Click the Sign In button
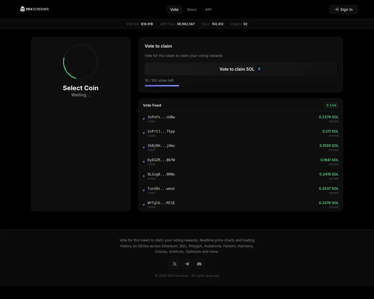Viewport: 374px width, 299px height. 344,9
